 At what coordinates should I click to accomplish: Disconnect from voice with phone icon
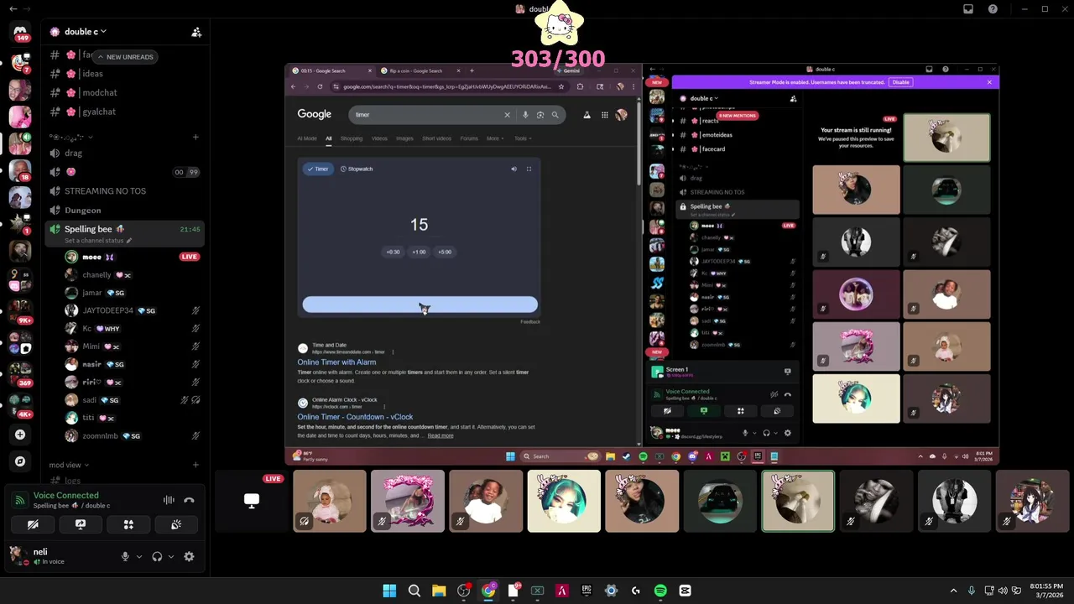pyautogui.click(x=189, y=500)
